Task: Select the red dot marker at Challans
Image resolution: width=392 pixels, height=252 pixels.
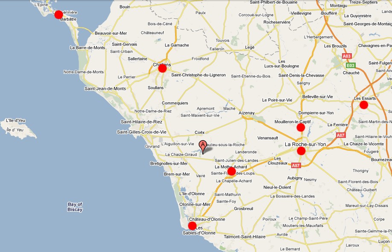Action: (x=162, y=68)
